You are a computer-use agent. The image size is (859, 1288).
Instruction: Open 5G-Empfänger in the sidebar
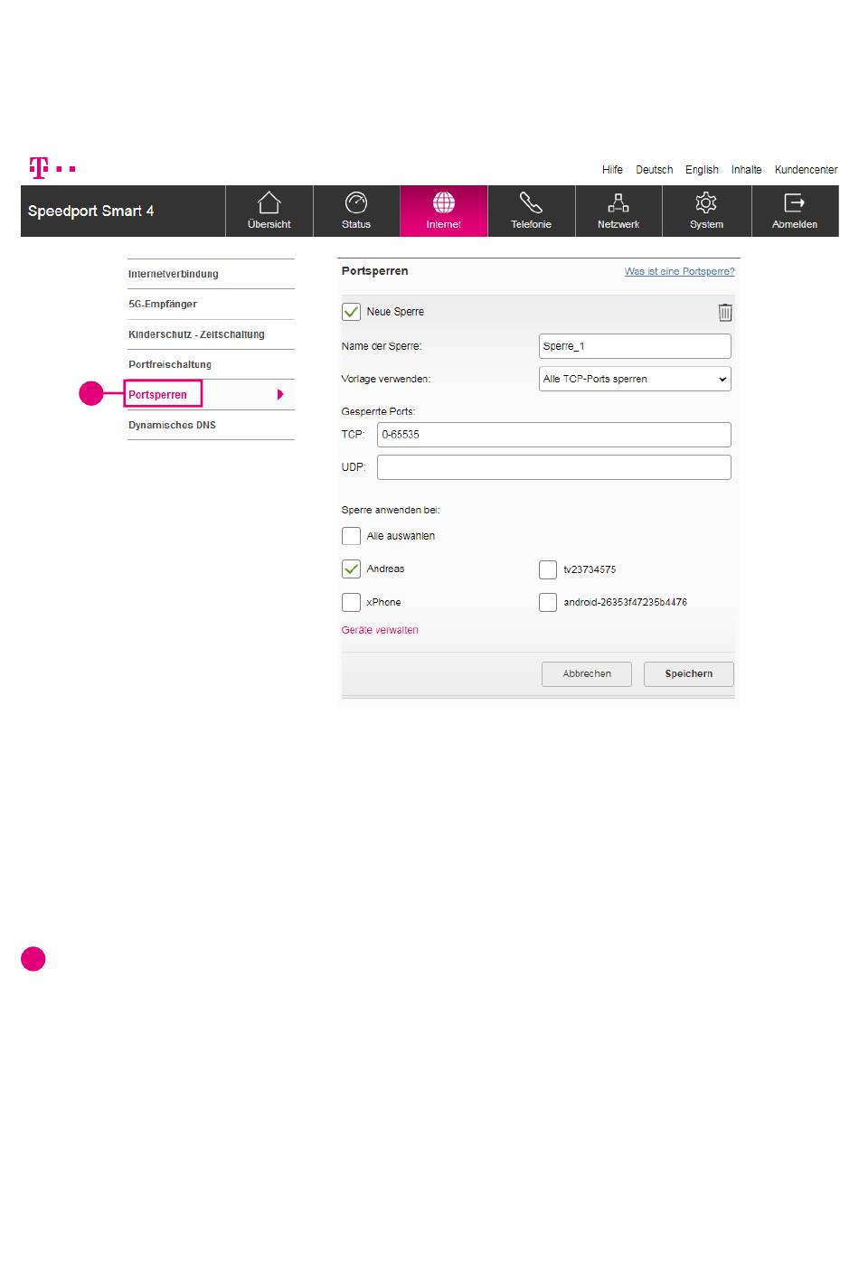[x=163, y=304]
